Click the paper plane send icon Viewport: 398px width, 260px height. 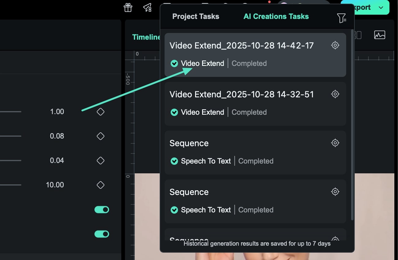pyautogui.click(x=147, y=8)
